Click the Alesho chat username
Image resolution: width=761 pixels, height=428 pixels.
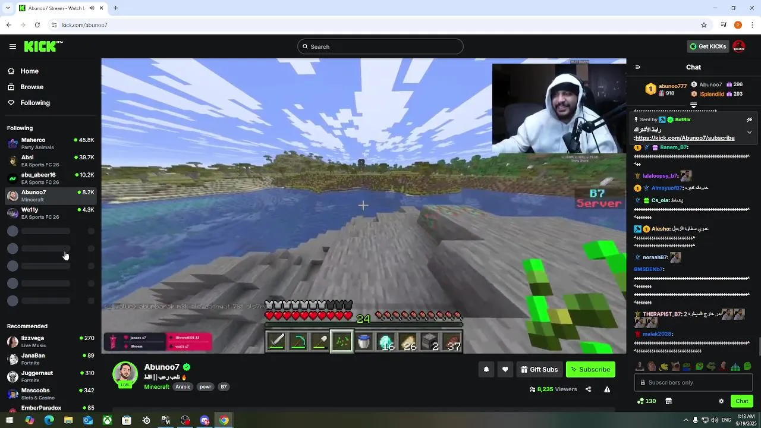click(x=661, y=229)
